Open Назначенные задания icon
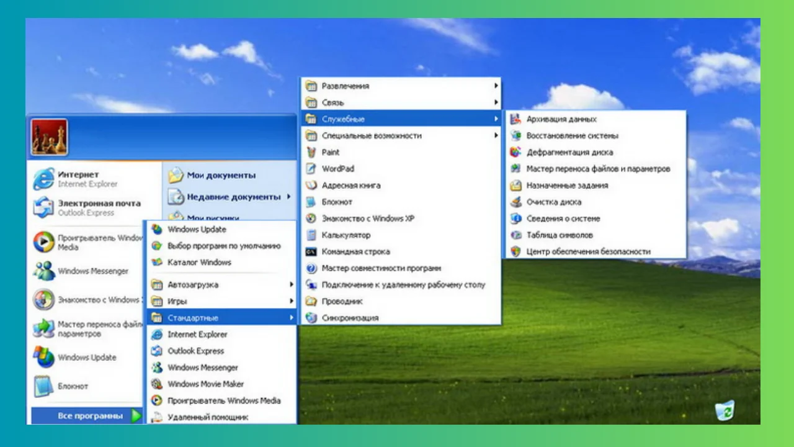The width and height of the screenshot is (794, 447). 515,185
